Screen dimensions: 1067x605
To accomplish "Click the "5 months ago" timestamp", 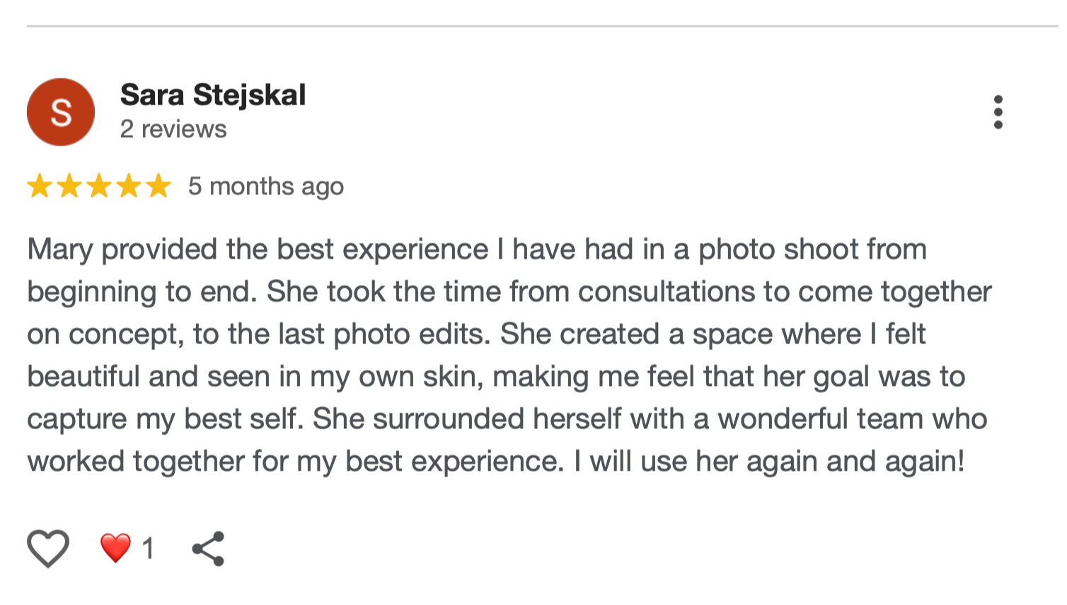I will point(266,187).
